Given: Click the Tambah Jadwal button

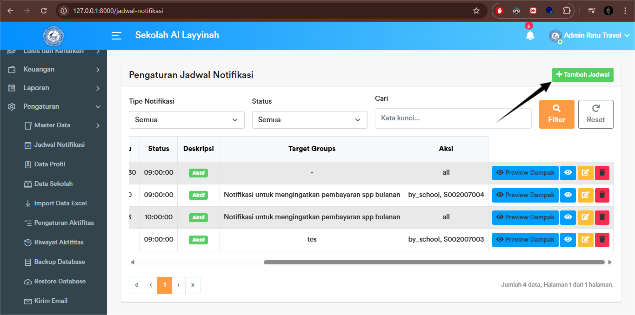Looking at the screenshot, I should point(582,74).
